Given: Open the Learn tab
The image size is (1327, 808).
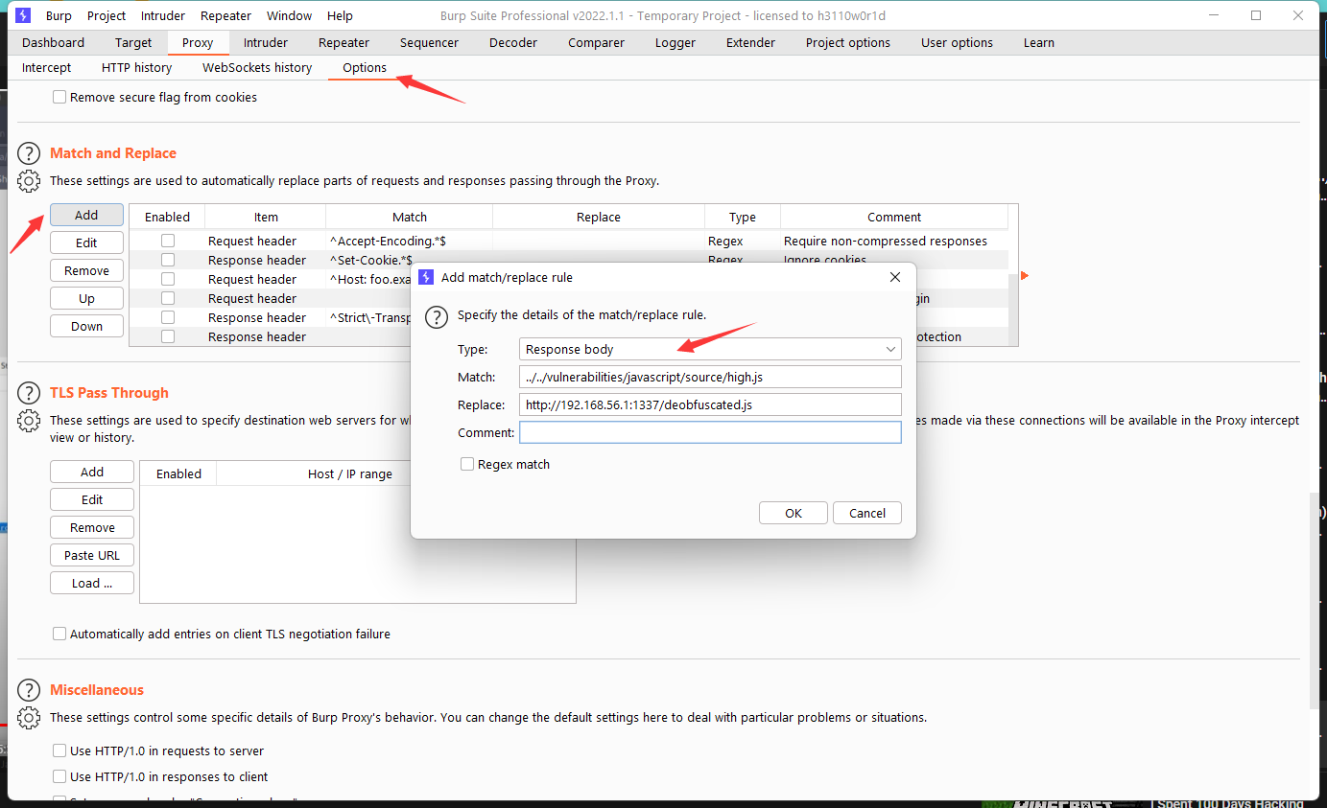Looking at the screenshot, I should point(1039,42).
